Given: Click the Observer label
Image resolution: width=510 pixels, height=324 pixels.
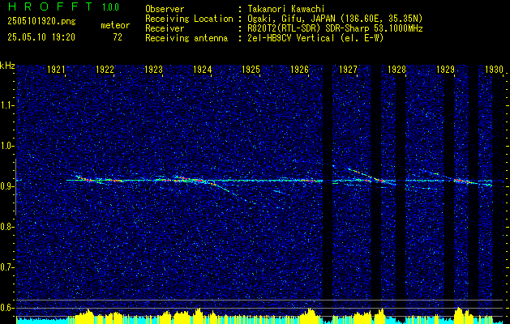Looking at the screenshot, I should pyautogui.click(x=165, y=9).
